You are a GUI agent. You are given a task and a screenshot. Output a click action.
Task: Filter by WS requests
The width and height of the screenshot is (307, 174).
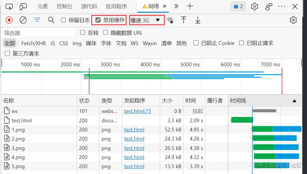(x=135, y=43)
